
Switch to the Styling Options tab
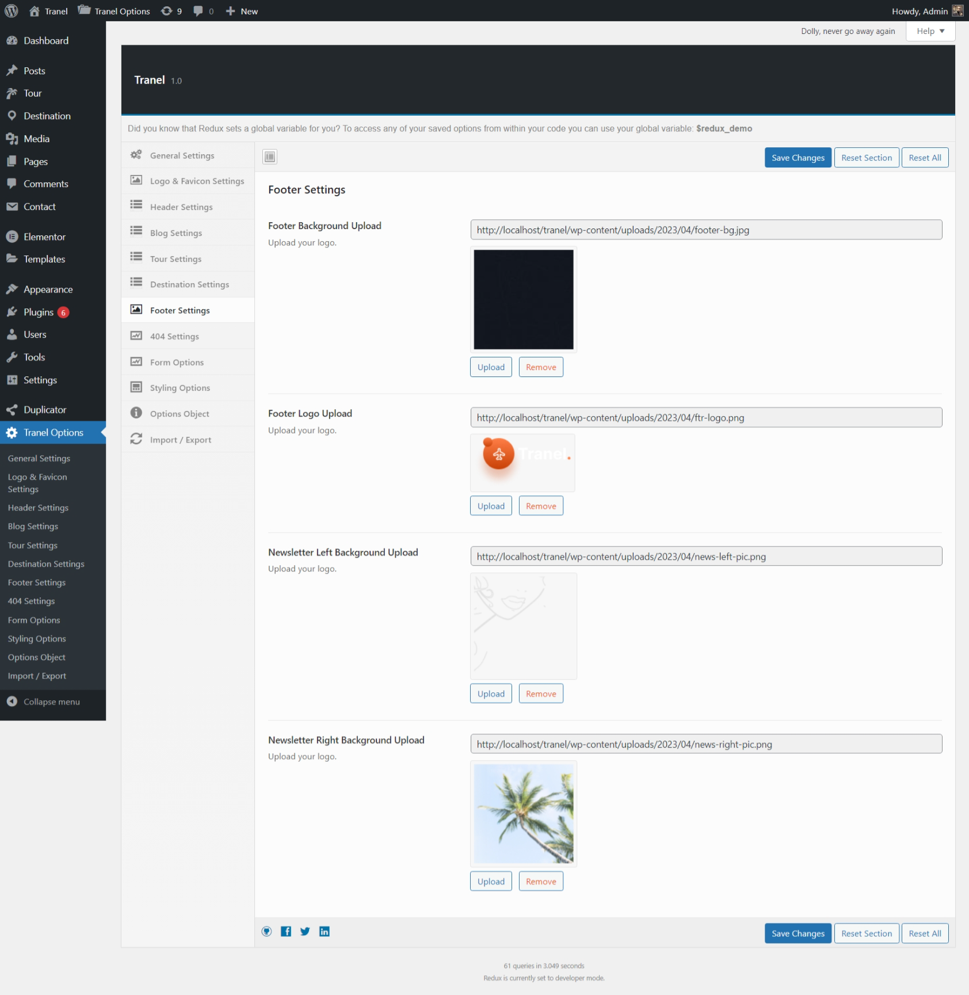tap(188, 388)
